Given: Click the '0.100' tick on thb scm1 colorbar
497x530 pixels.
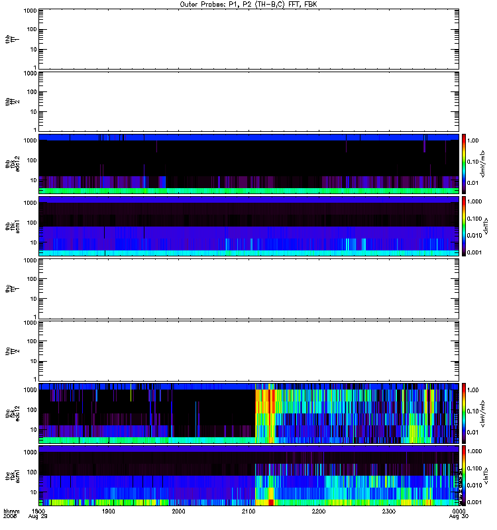Looking at the screenshot, I should 474,219.
